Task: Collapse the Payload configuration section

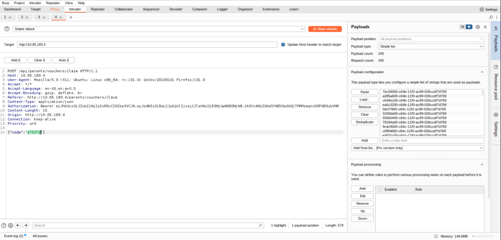Action: point(482,72)
